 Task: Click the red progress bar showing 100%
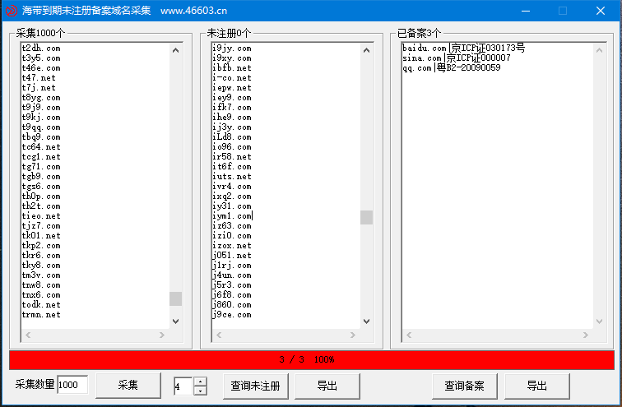[311, 360]
